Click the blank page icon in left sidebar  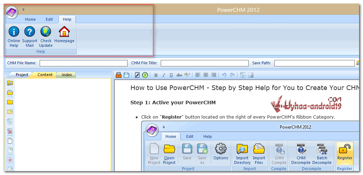coord(10,141)
